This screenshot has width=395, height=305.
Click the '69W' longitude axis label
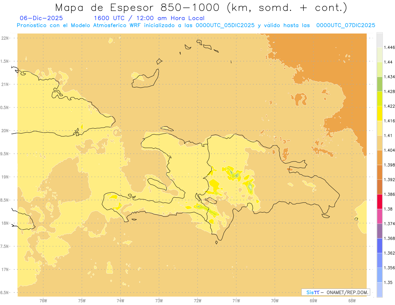[313, 301]
